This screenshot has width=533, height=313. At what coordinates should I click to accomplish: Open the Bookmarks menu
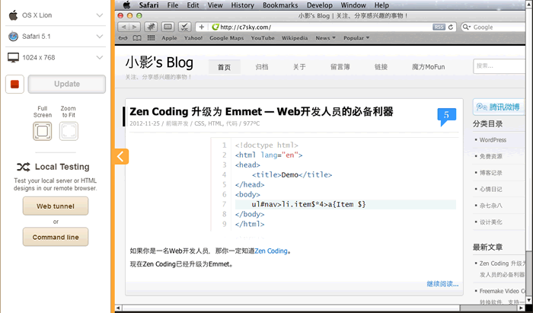tap(280, 5)
